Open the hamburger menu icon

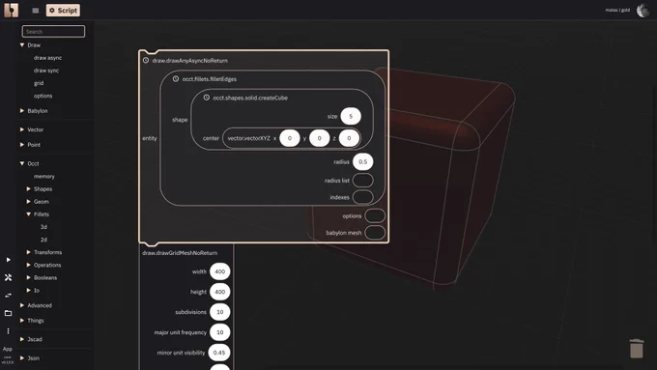35,11
